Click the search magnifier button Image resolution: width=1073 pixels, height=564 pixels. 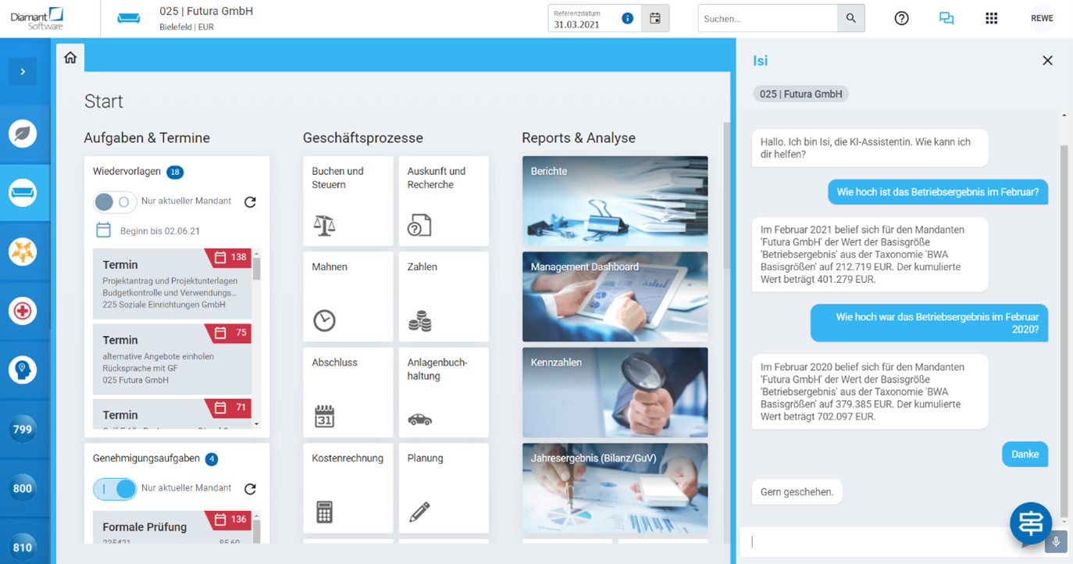click(x=851, y=18)
